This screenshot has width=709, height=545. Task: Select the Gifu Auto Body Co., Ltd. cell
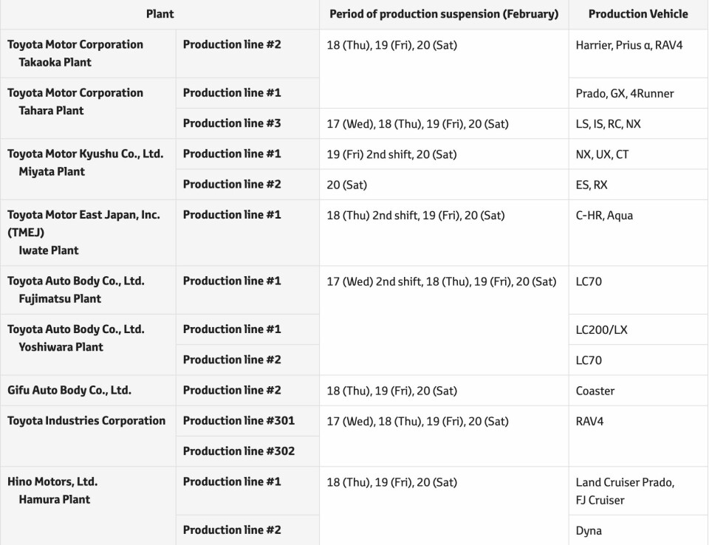pos(69,390)
